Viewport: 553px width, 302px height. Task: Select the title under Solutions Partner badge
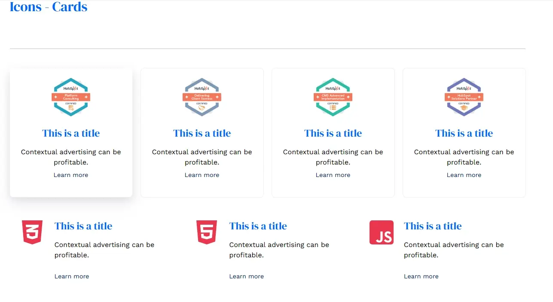tap(464, 133)
